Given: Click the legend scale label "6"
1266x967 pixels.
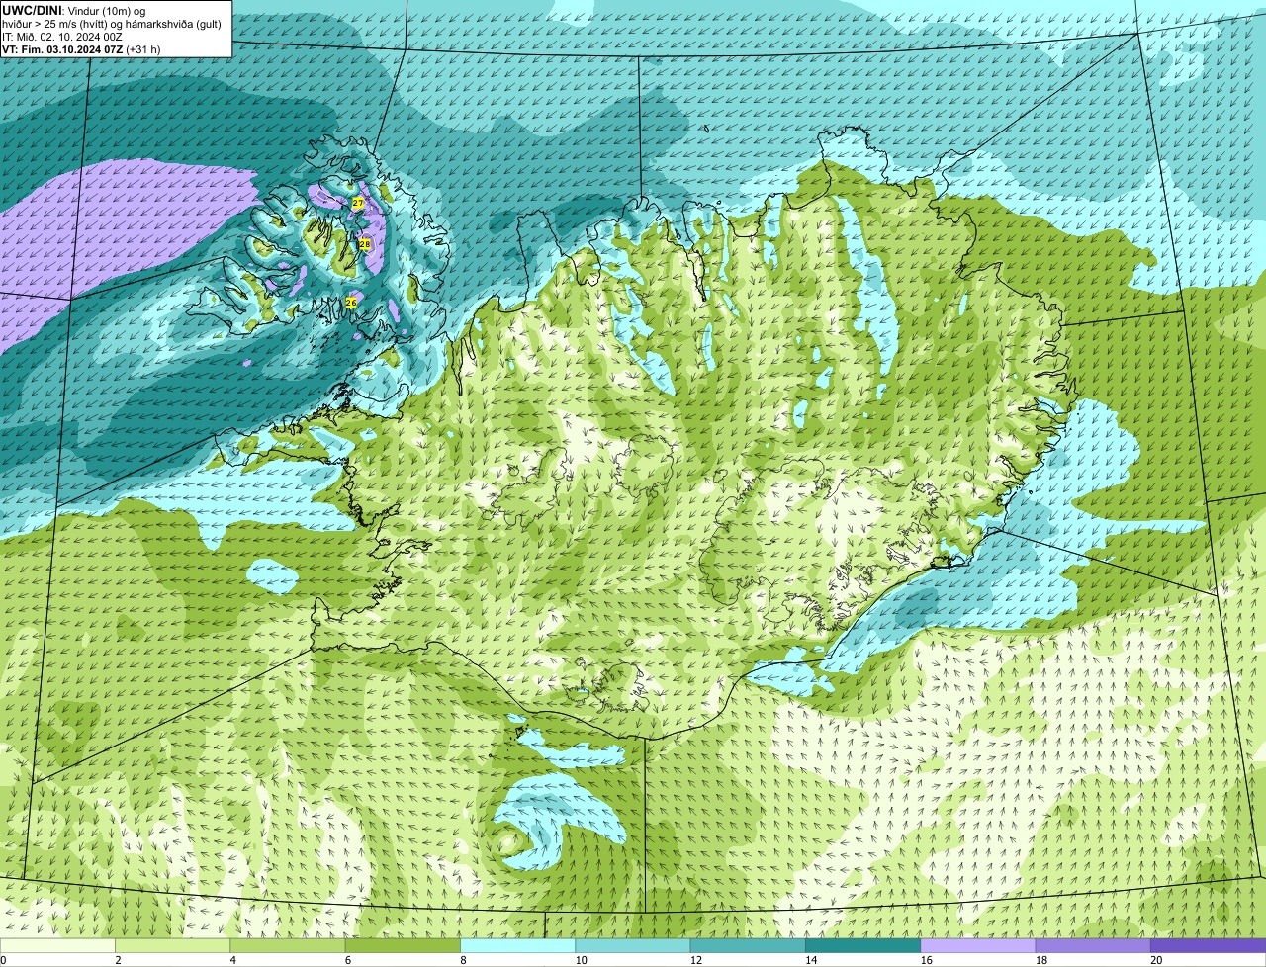Looking at the screenshot, I should (348, 960).
